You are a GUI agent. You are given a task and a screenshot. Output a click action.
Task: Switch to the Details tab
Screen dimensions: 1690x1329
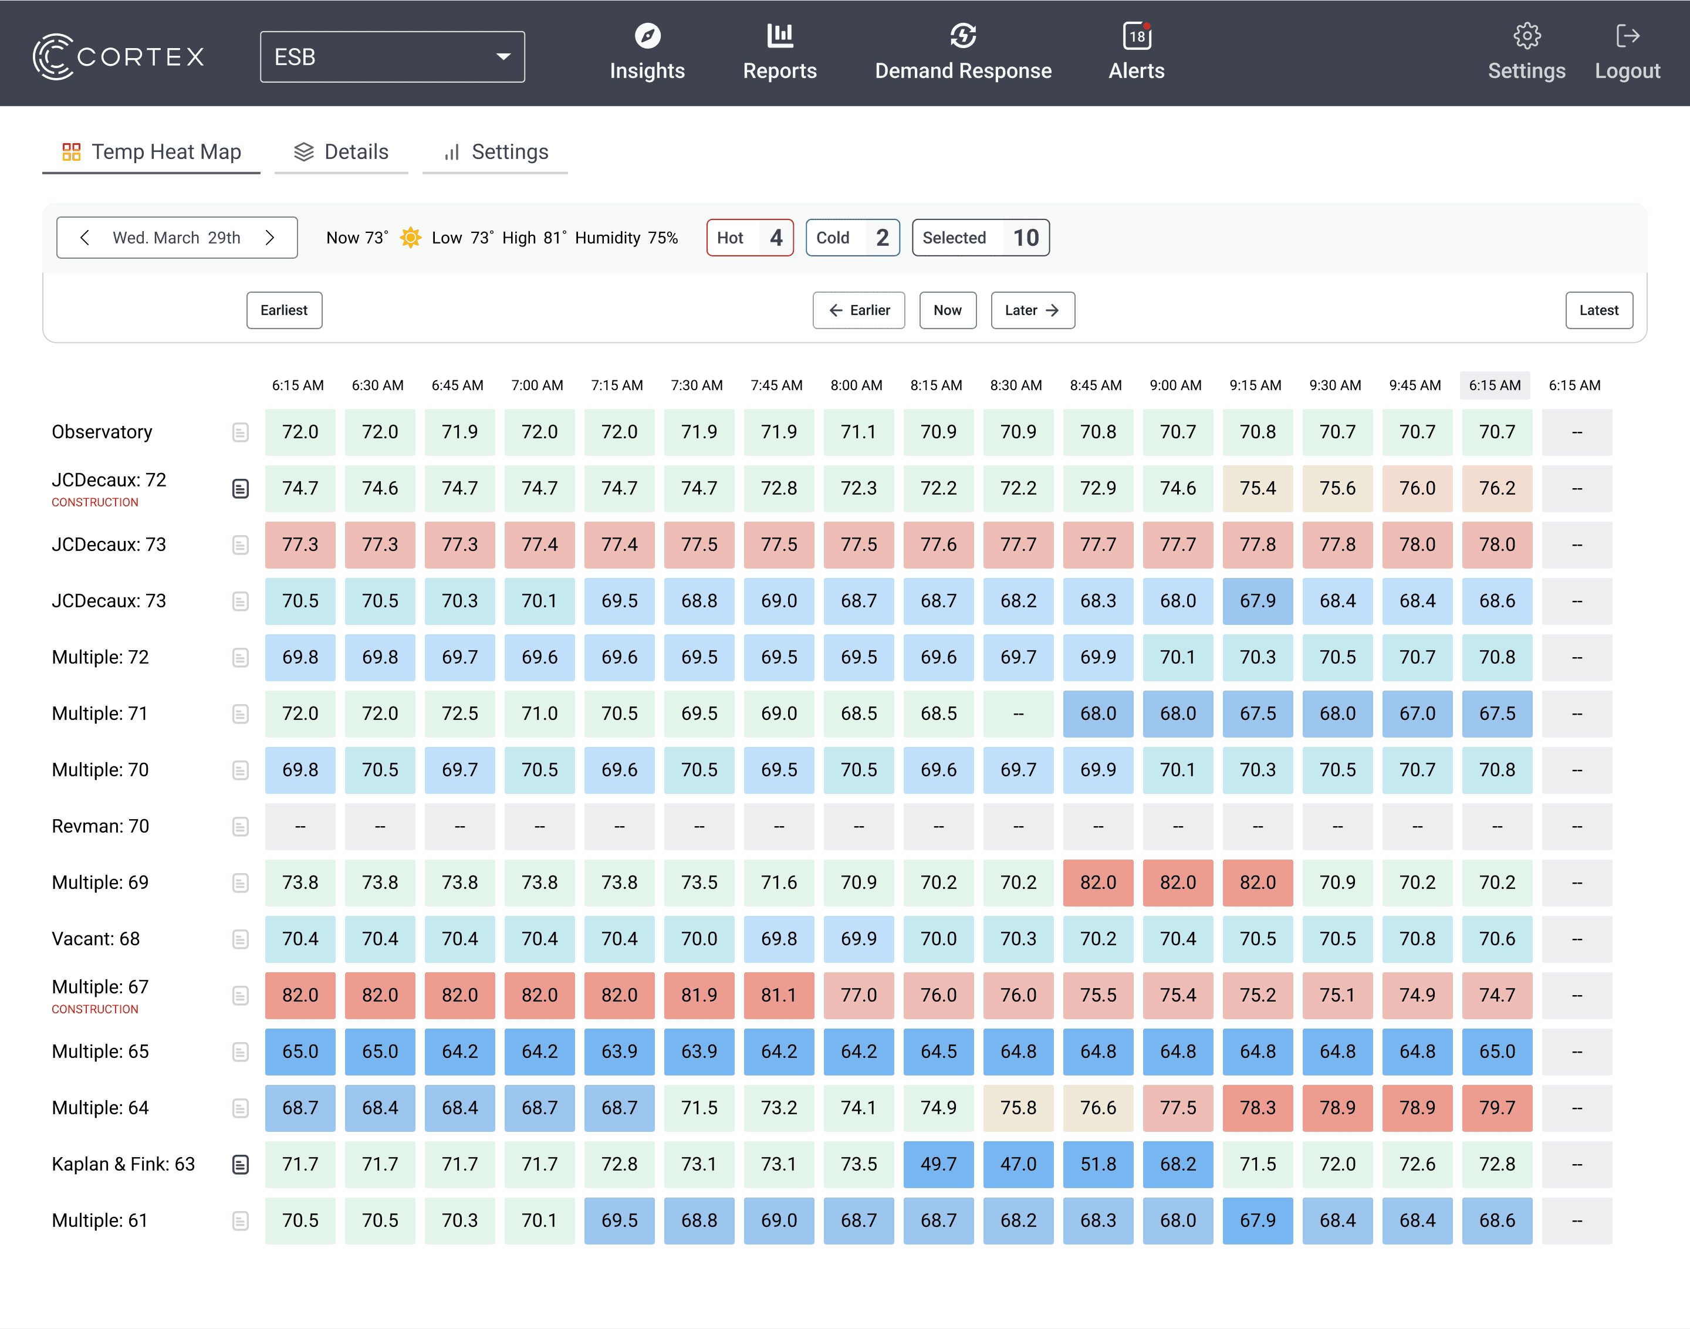[341, 152]
